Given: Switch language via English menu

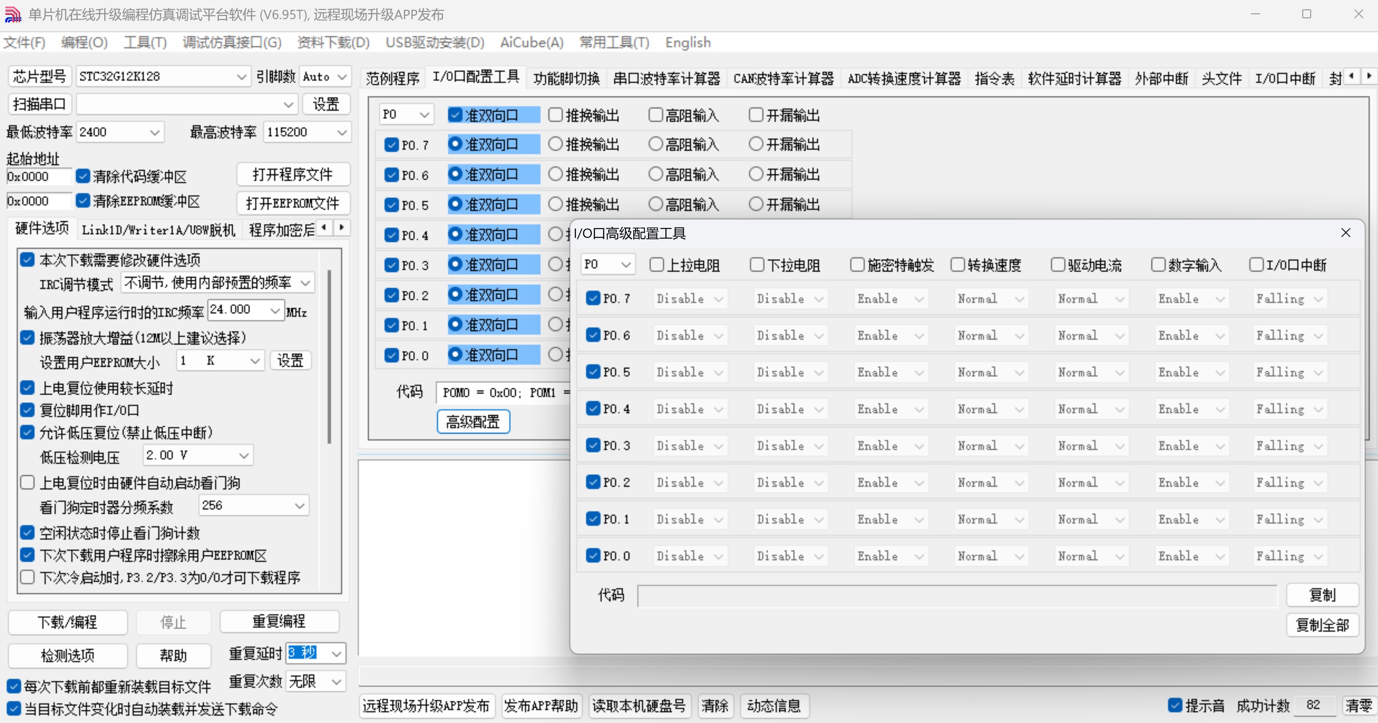Looking at the screenshot, I should (688, 42).
